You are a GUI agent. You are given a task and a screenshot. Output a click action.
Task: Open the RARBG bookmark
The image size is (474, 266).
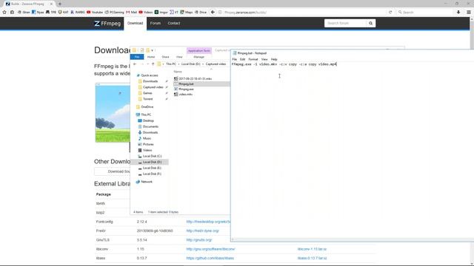click(x=77, y=12)
